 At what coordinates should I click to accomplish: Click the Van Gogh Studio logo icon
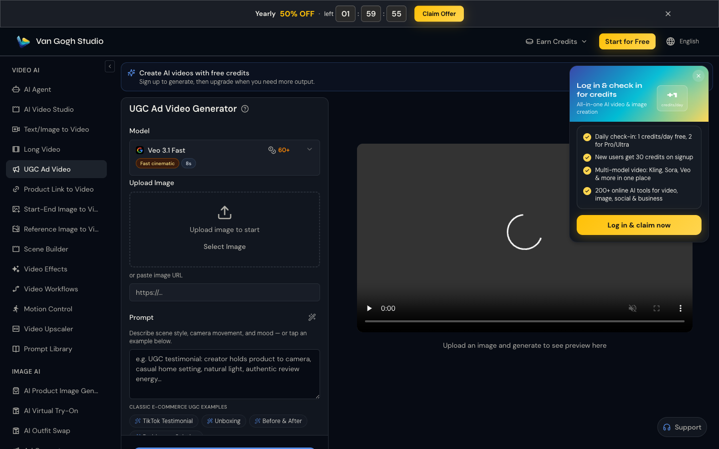tap(23, 41)
